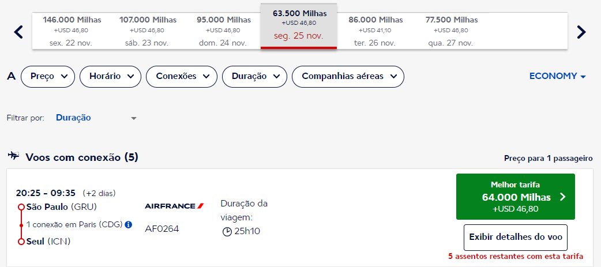Click the airplane icon beside Voos com conexão
Screen dimensions: 601x267
click(x=13, y=156)
